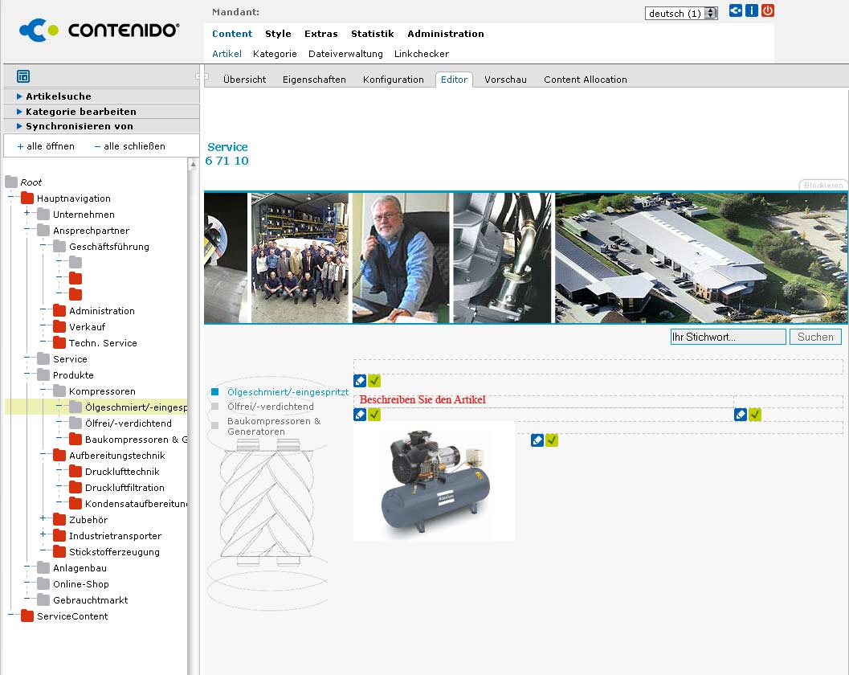Viewport: 849px width, 675px height.
Task: Click the red folder icon beside ServiceContent
Action: coord(27,616)
